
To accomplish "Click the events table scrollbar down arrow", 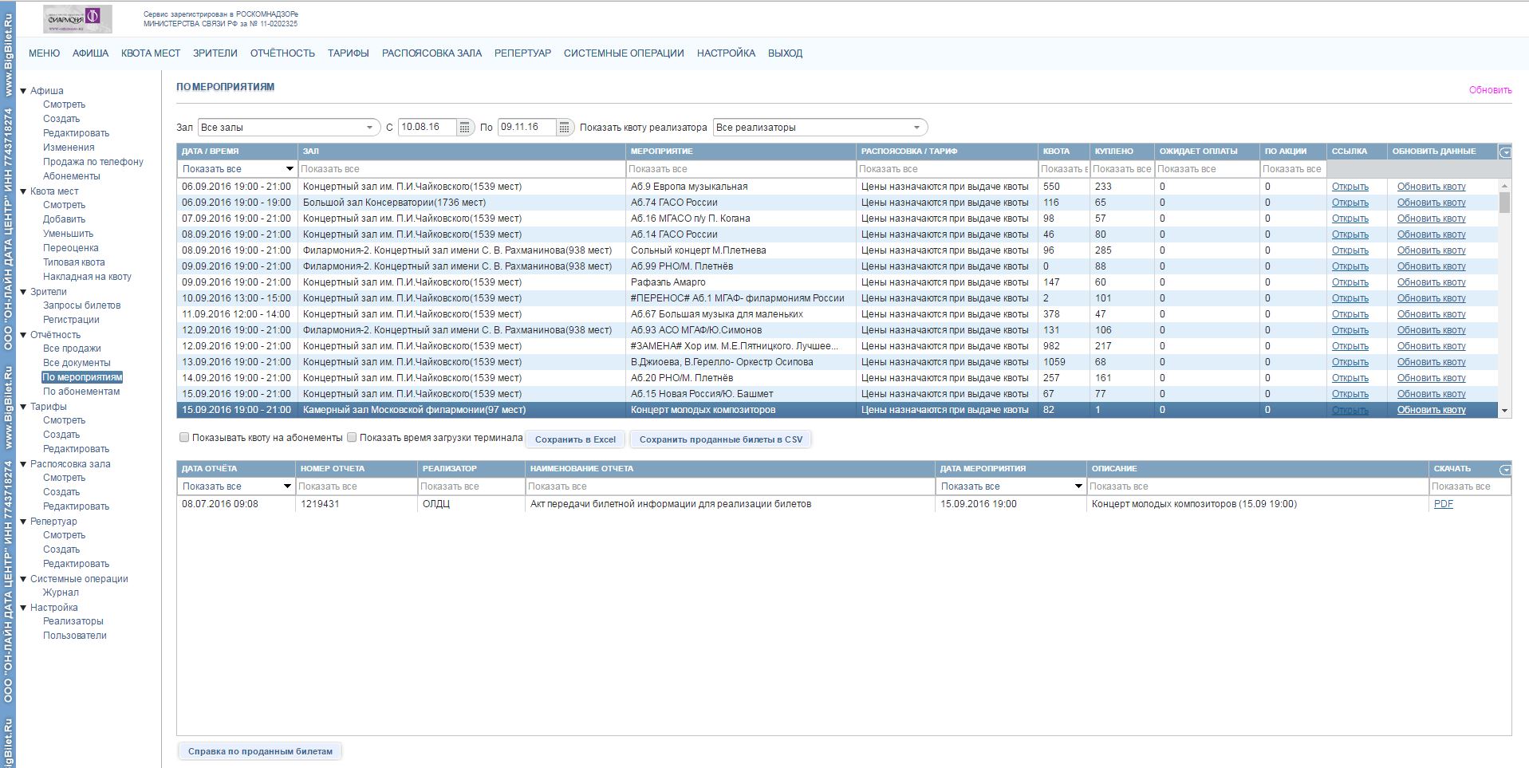I will [x=1504, y=411].
